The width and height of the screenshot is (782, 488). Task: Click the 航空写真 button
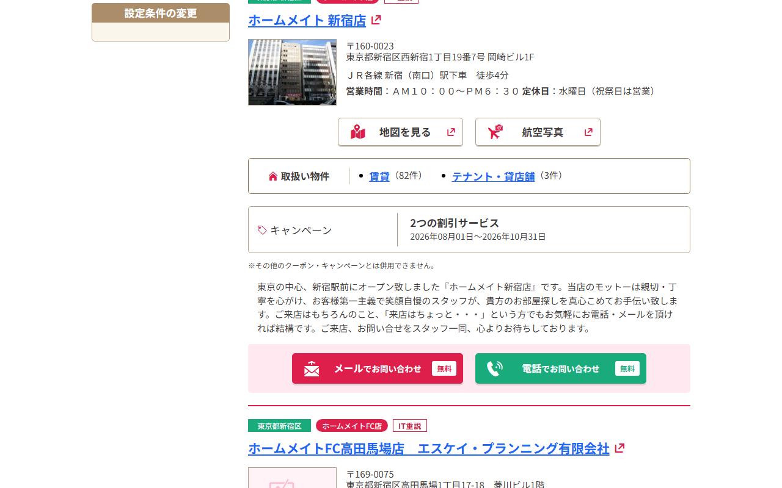coord(538,132)
